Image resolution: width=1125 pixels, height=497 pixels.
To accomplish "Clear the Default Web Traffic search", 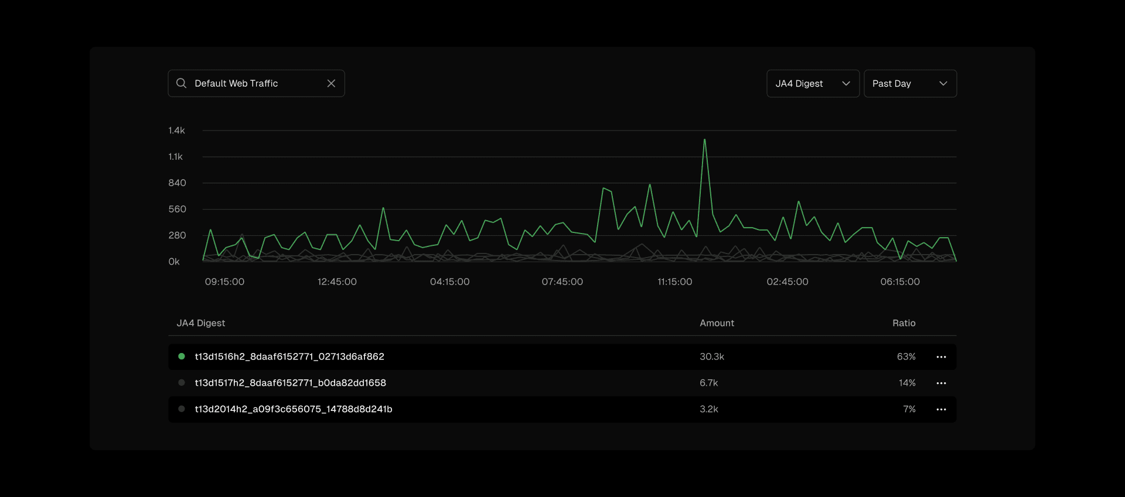I will (x=331, y=83).
